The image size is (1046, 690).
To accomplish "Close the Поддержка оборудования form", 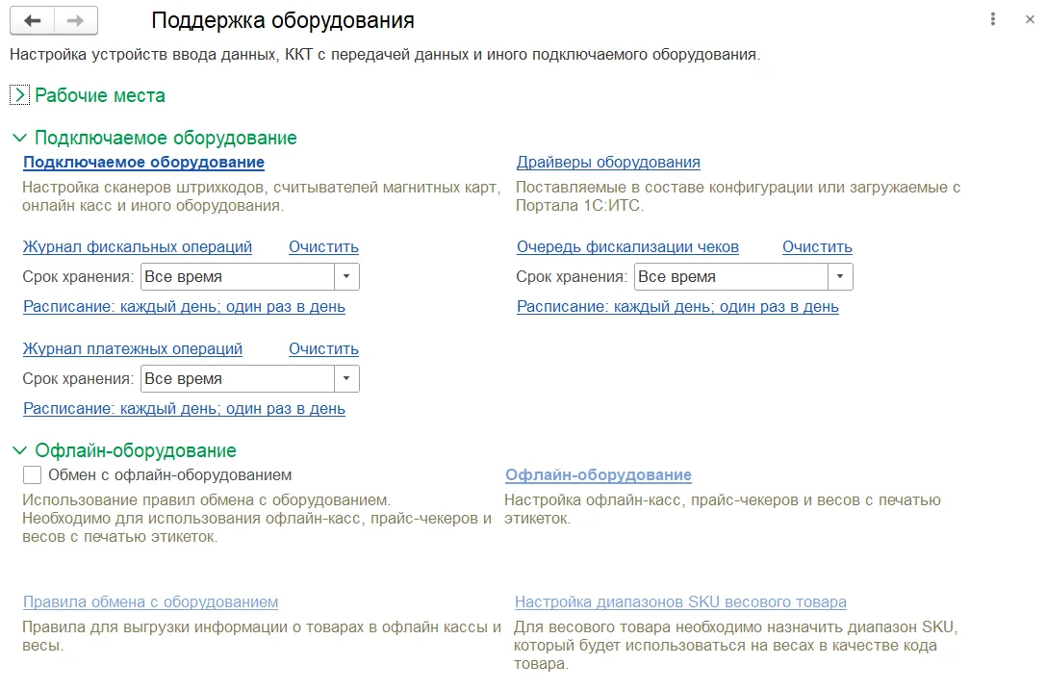I will pyautogui.click(x=1030, y=19).
